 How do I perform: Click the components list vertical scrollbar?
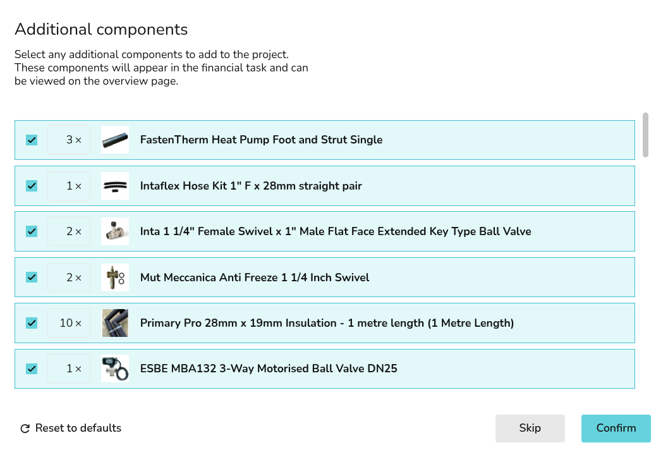[x=645, y=135]
